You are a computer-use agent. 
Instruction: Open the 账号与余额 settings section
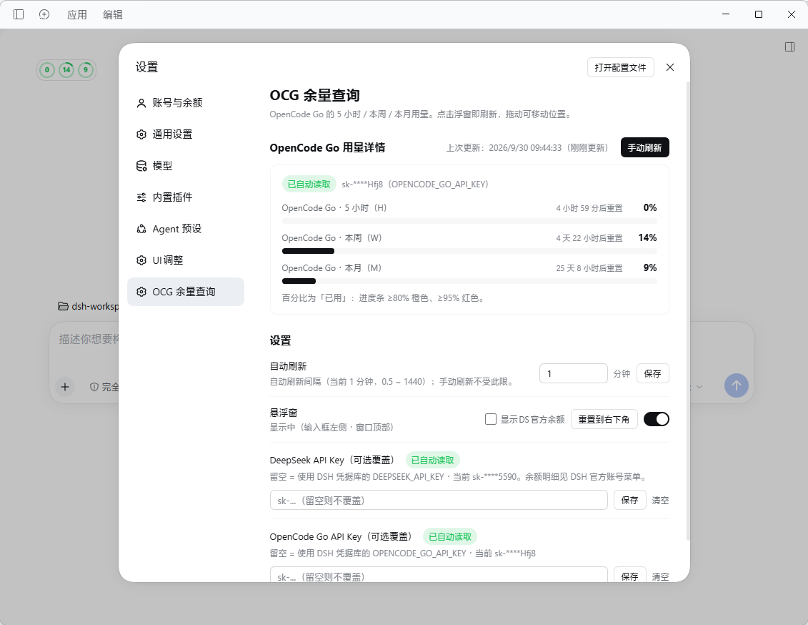186,103
